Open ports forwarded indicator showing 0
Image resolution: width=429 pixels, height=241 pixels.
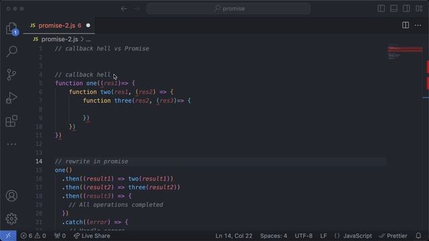click(60, 236)
